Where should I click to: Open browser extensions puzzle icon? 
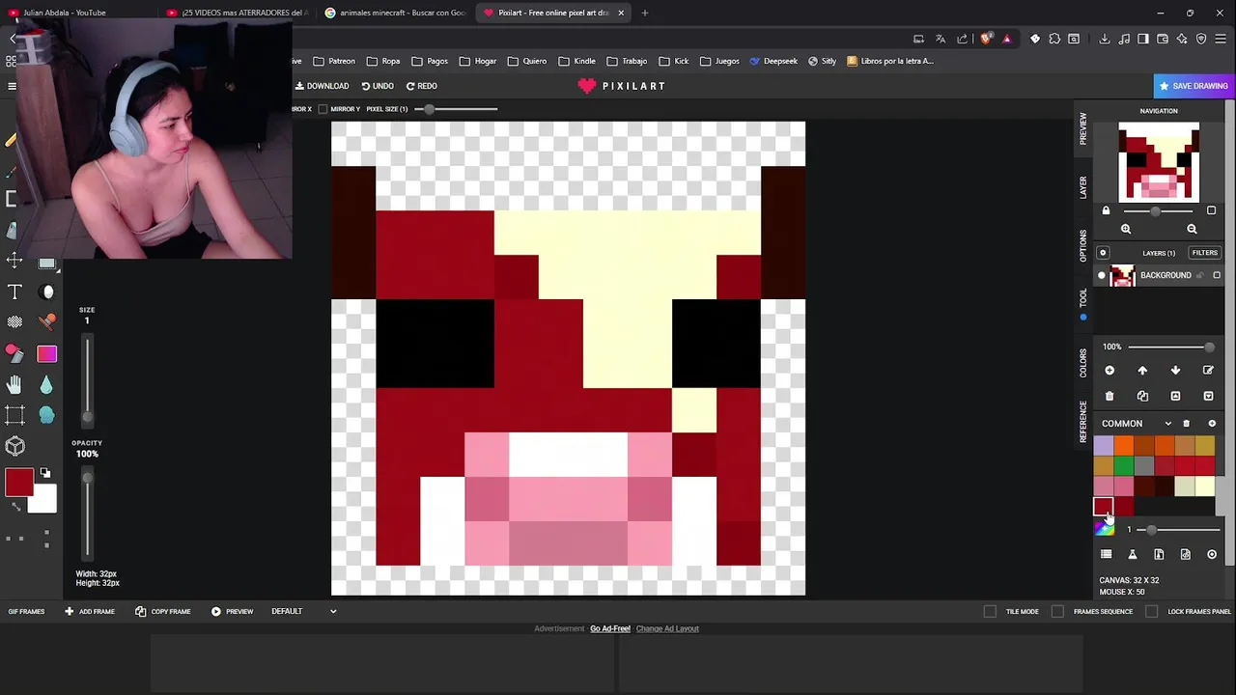pyautogui.click(x=1054, y=39)
